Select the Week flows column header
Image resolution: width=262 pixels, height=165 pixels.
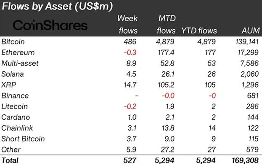pos(127,24)
